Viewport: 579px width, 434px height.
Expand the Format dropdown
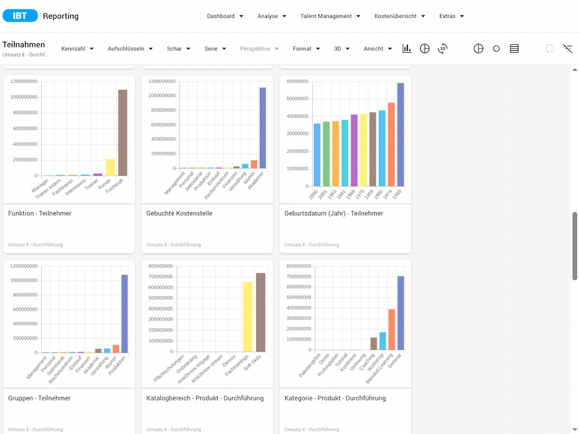(306, 48)
